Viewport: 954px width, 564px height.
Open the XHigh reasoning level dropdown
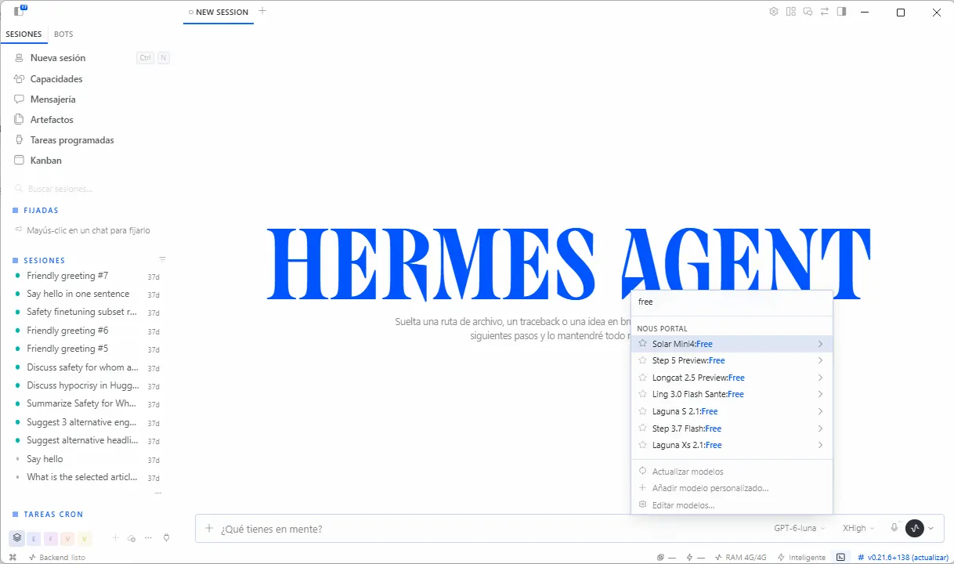click(858, 529)
